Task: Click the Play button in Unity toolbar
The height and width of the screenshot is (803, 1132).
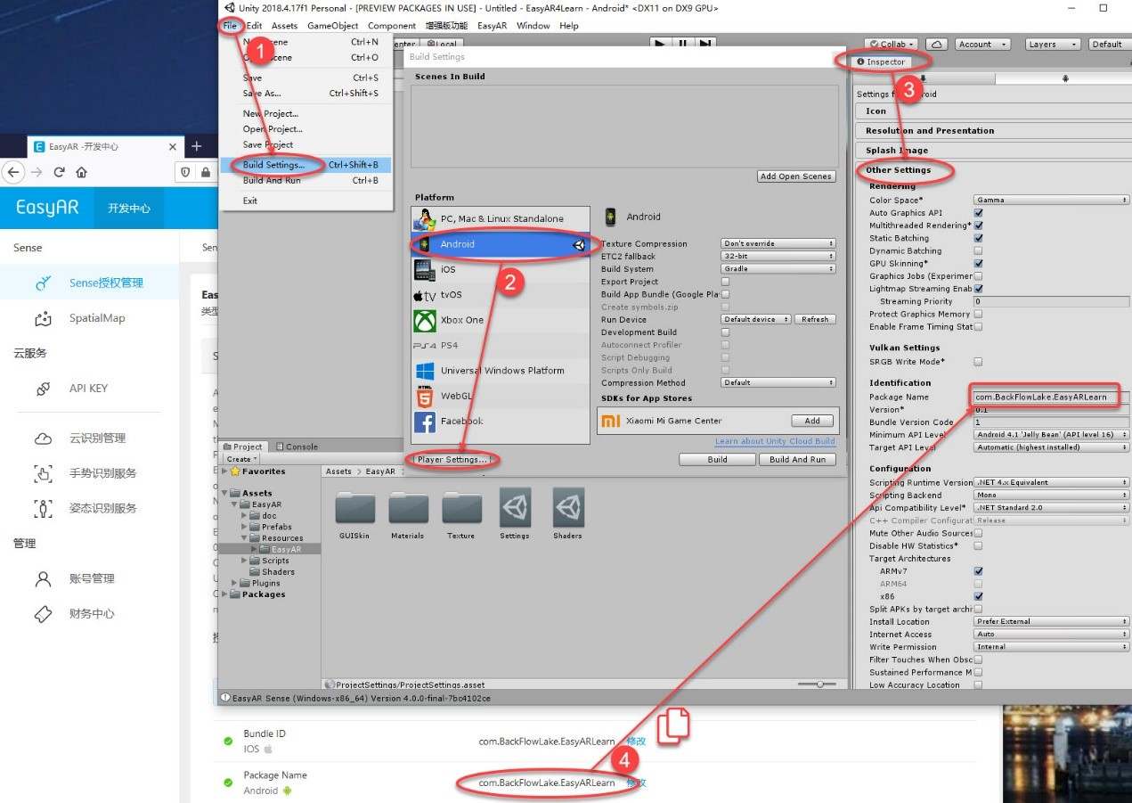Action: pos(659,43)
